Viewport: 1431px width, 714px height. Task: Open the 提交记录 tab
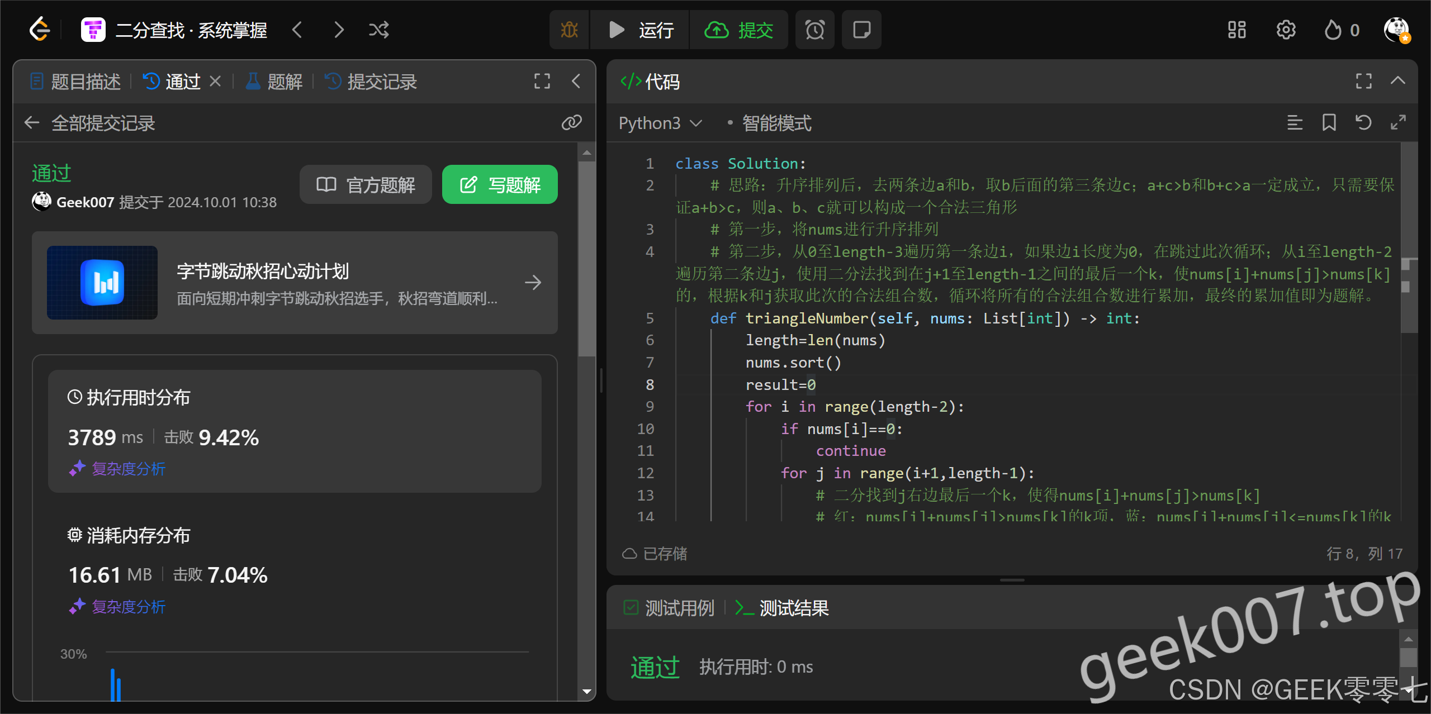(x=371, y=82)
